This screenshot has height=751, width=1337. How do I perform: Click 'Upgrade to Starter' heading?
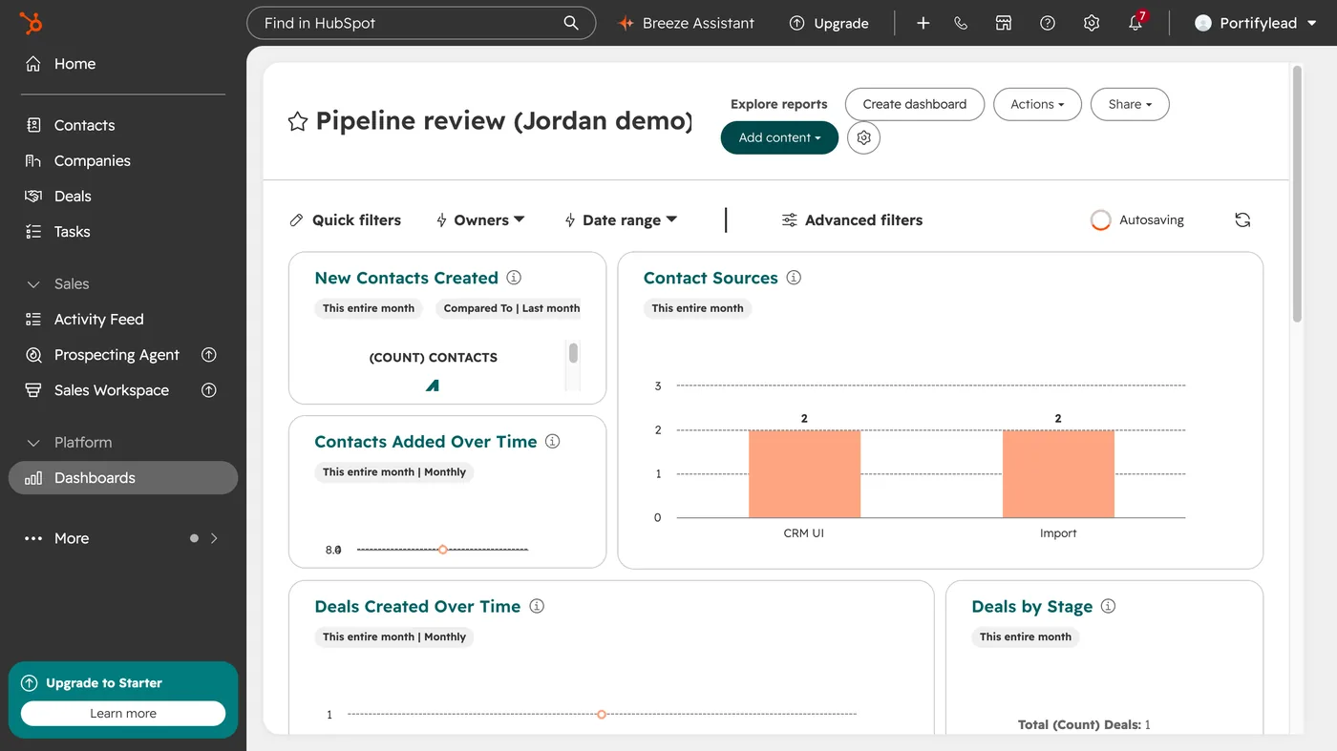coord(104,683)
